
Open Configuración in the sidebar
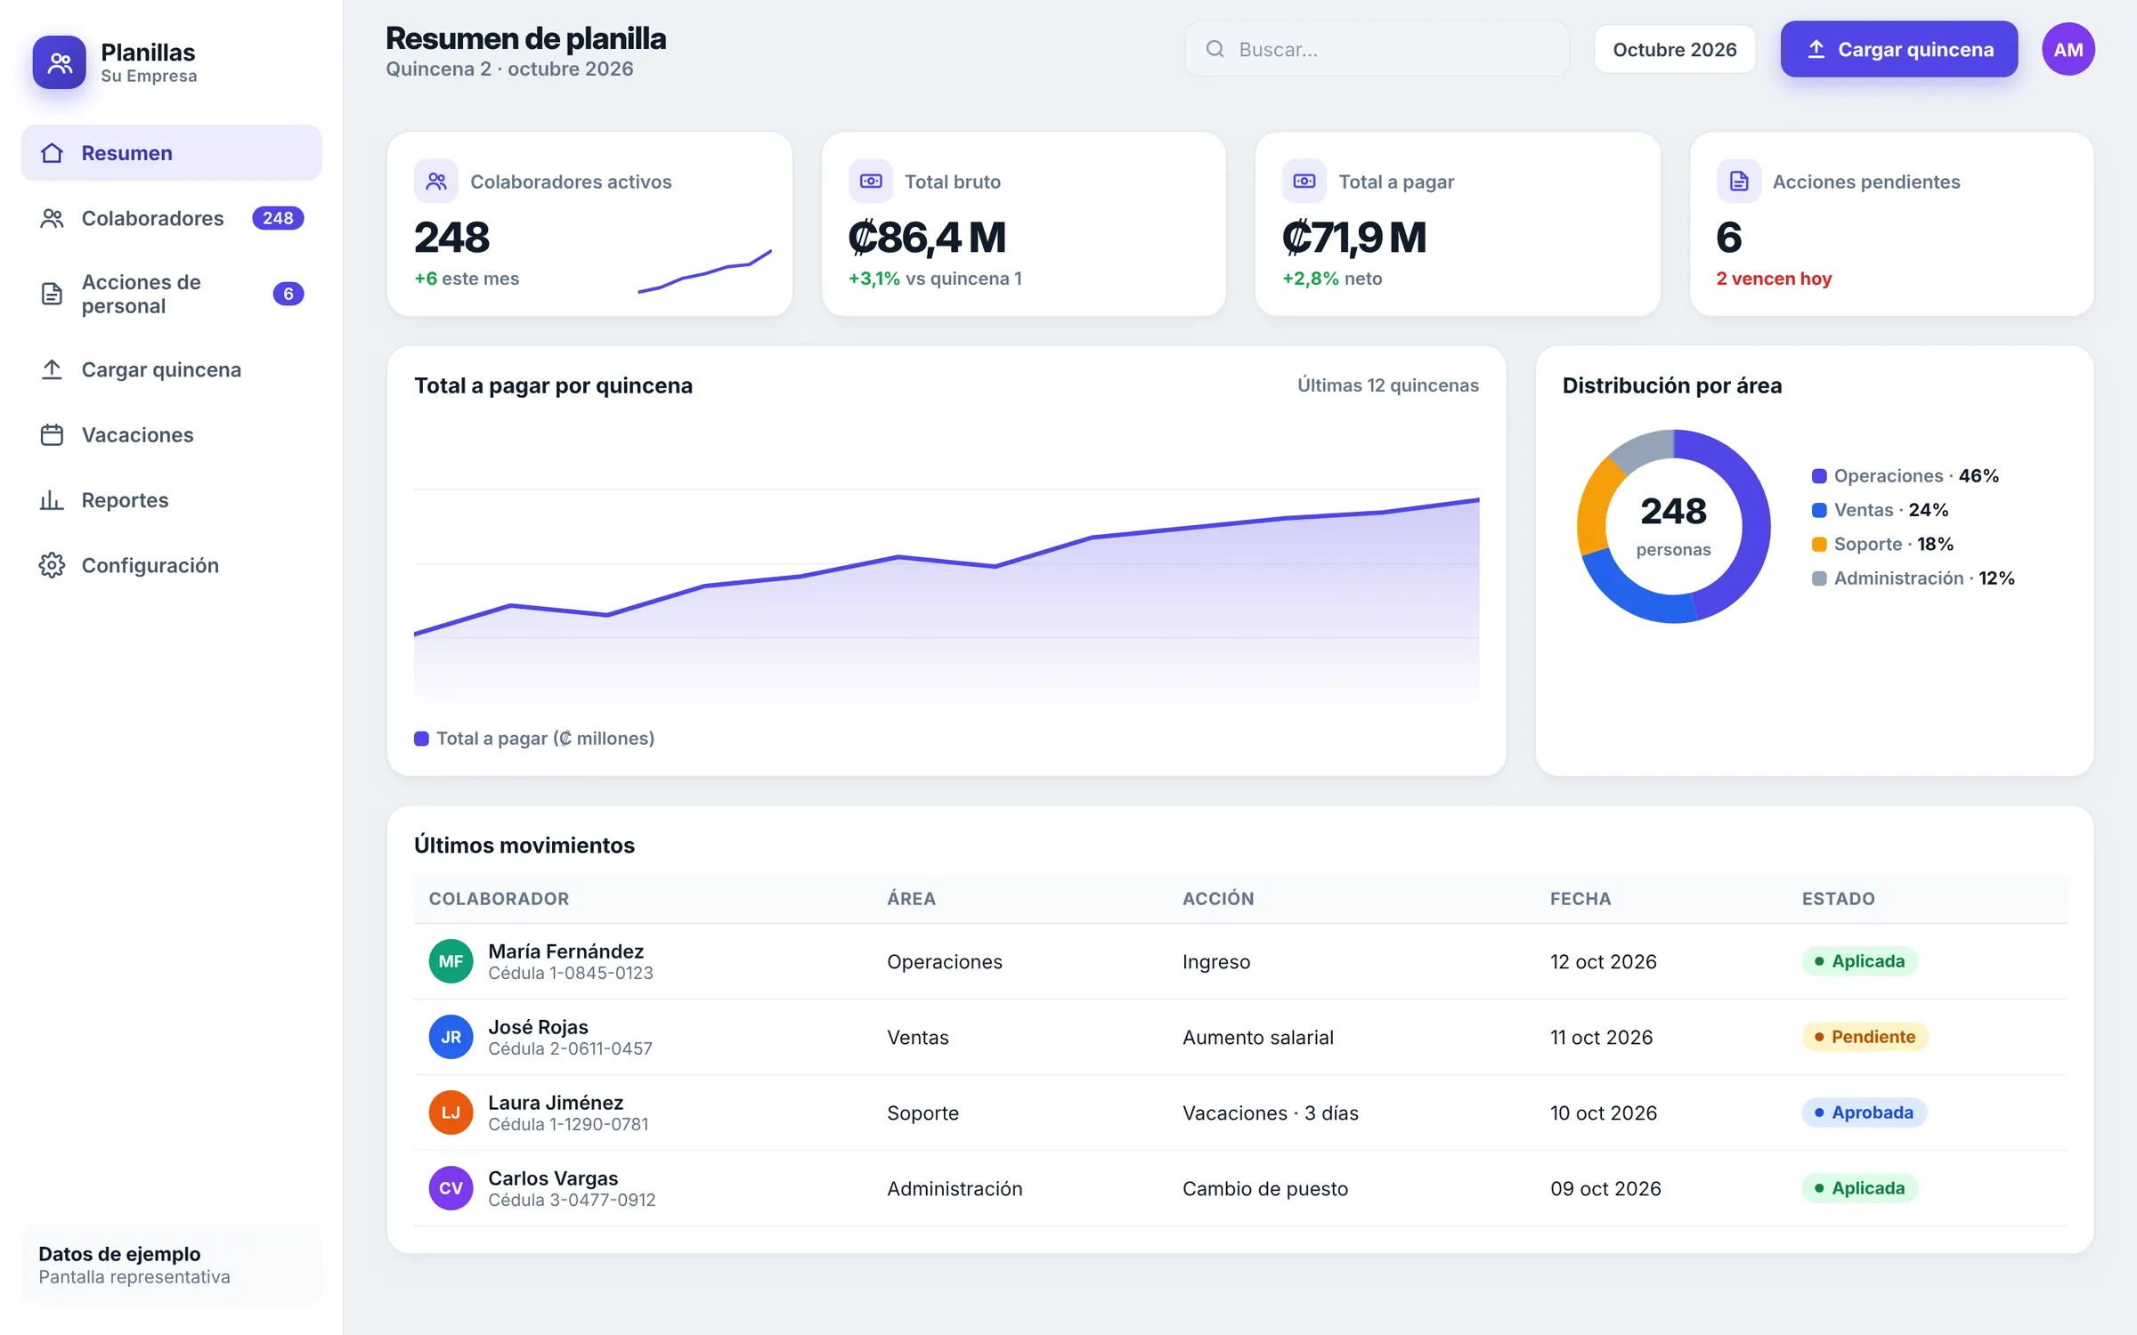pos(171,565)
